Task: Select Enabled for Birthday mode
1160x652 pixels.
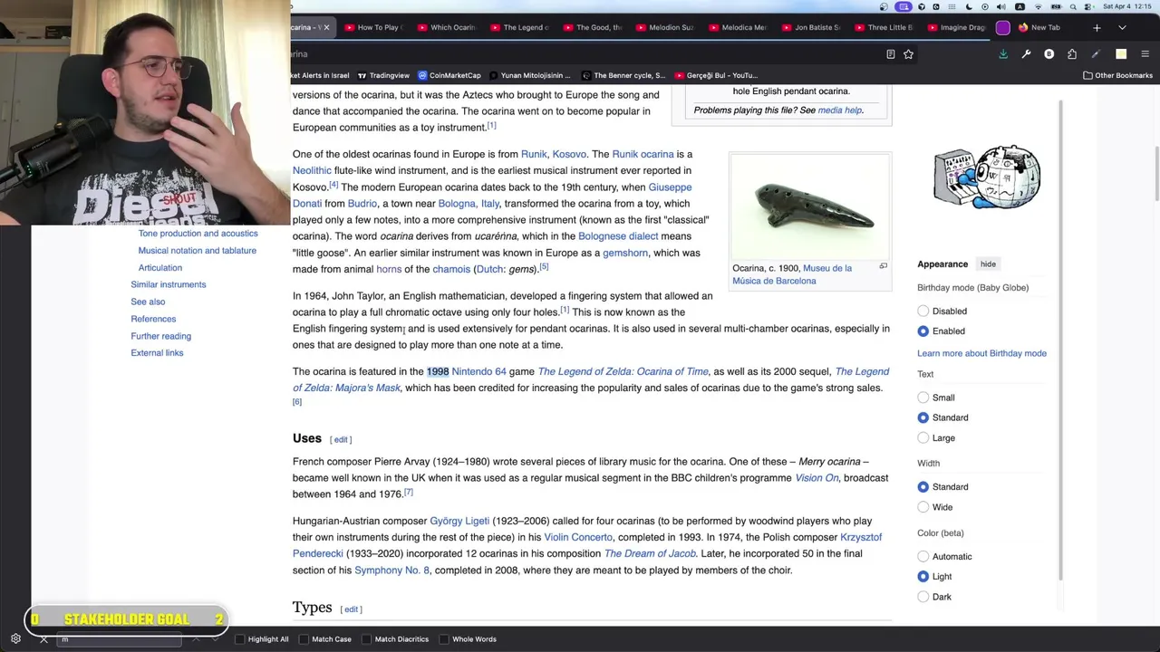Action: (x=923, y=331)
